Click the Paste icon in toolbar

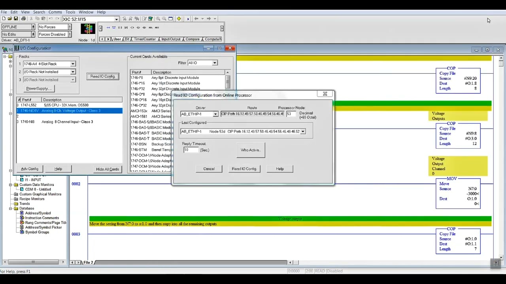(43, 19)
